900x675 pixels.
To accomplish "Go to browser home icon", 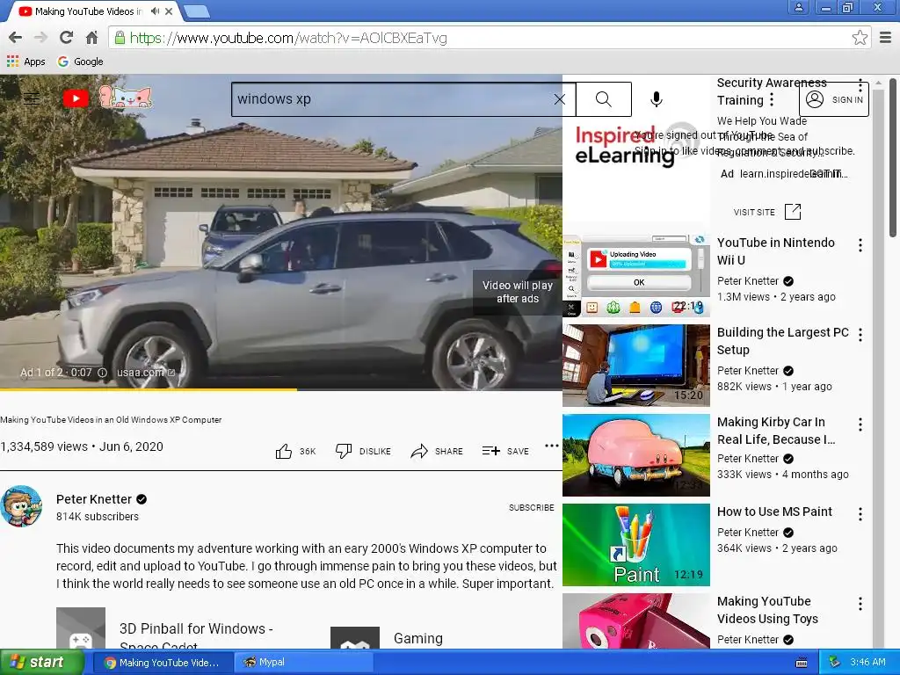I will pos(91,38).
